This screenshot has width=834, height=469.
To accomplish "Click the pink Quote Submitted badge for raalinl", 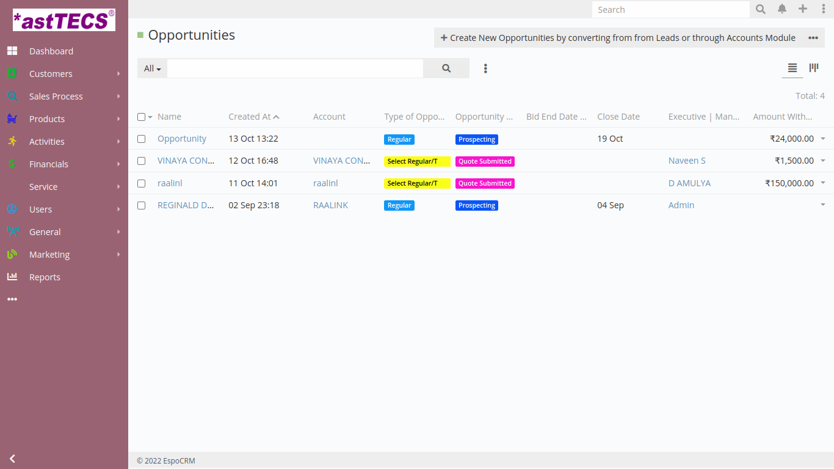I will (485, 183).
